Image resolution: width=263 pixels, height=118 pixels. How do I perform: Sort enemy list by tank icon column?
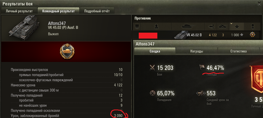click(188, 26)
